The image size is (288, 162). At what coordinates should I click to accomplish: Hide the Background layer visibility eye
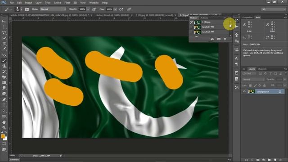coord(244,91)
